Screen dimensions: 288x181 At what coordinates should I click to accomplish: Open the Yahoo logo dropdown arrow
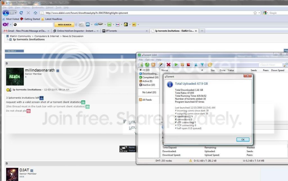pyautogui.click(x=10, y=24)
